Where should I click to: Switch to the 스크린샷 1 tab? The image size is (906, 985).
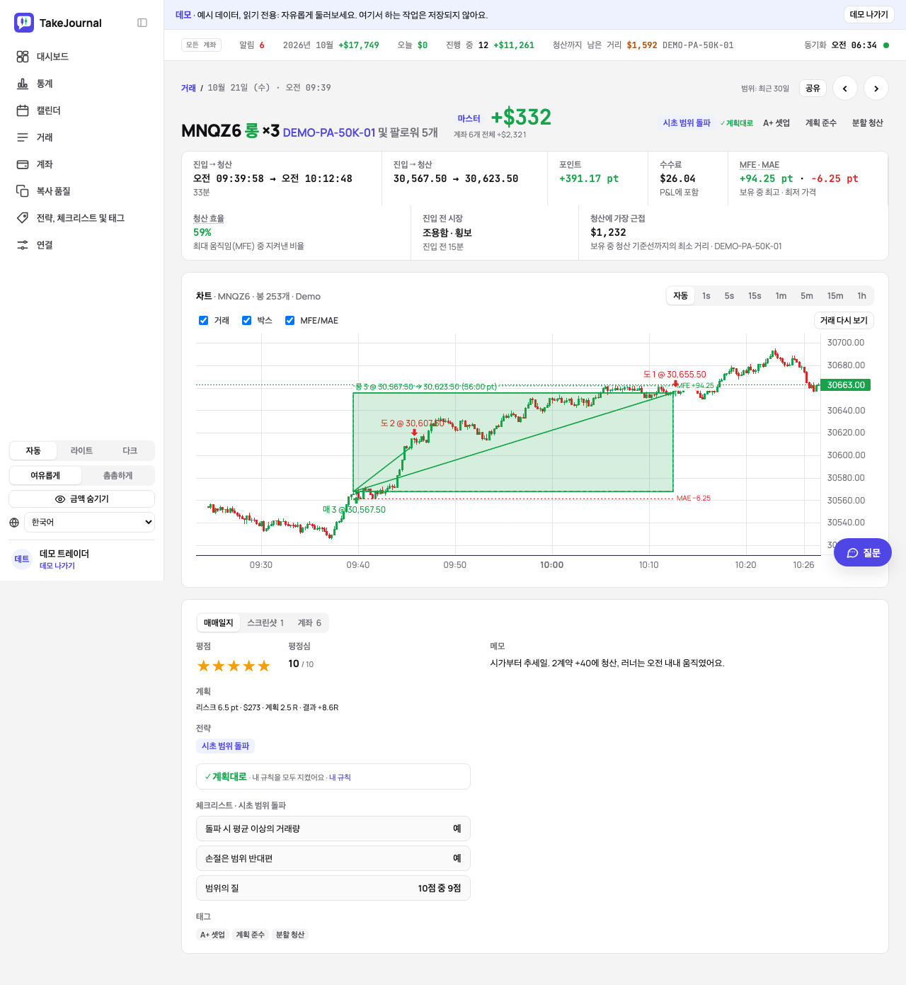265,623
